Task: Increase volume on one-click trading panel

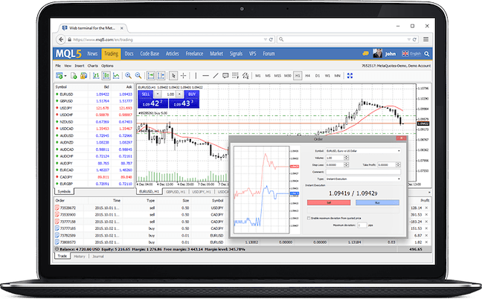Action: pos(179,94)
